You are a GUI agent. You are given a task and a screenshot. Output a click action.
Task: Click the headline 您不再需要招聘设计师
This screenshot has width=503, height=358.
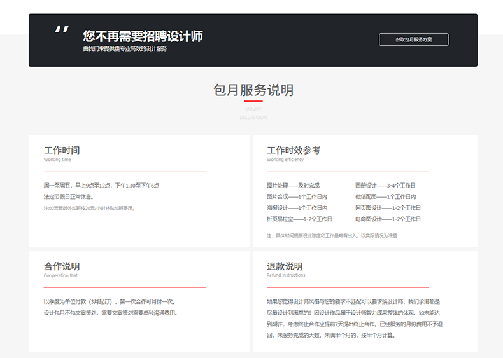(x=143, y=36)
